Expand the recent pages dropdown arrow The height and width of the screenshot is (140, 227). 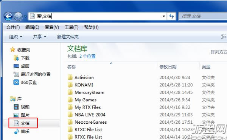pos(25,17)
